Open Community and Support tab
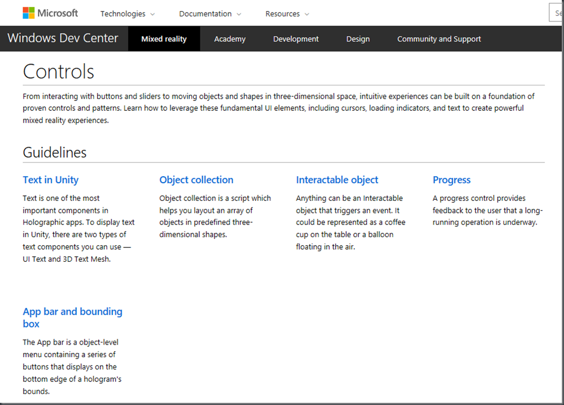The image size is (564, 405). point(439,39)
